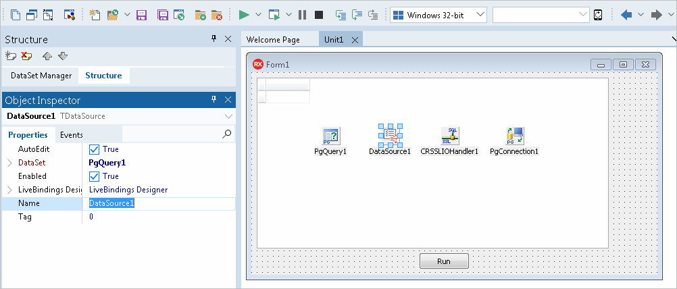Click the Open Project window icon

(179, 15)
